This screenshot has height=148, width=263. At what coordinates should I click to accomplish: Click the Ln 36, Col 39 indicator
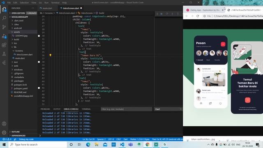89,139
